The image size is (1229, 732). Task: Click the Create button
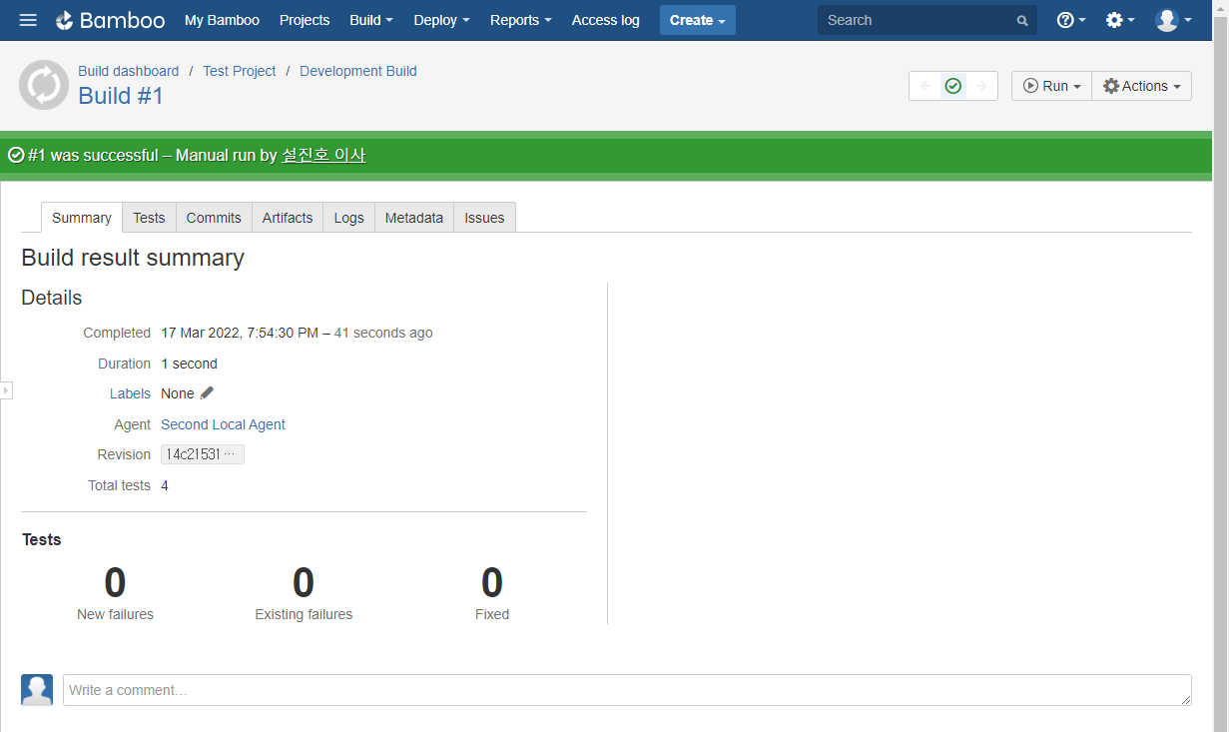pyautogui.click(x=697, y=20)
